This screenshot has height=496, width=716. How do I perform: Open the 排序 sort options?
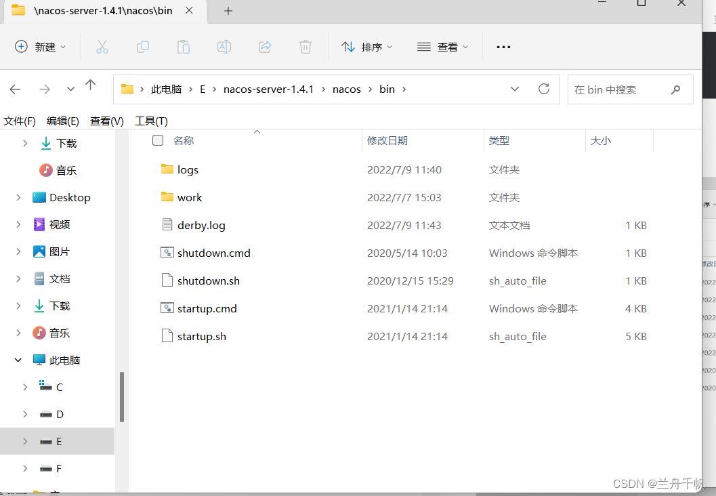click(366, 47)
